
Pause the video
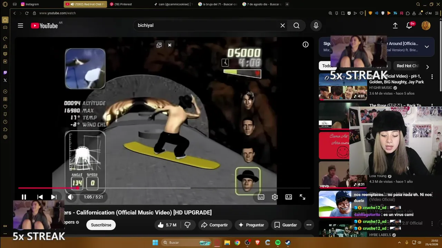(24, 197)
